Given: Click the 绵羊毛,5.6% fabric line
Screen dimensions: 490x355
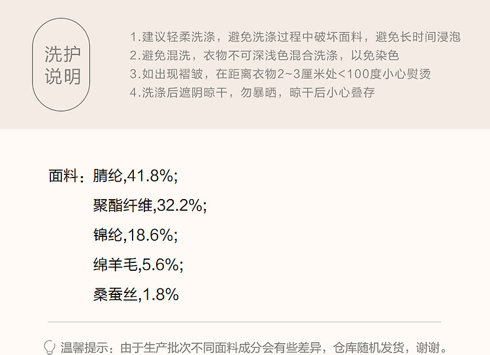Looking at the screenshot, I should point(138,264).
